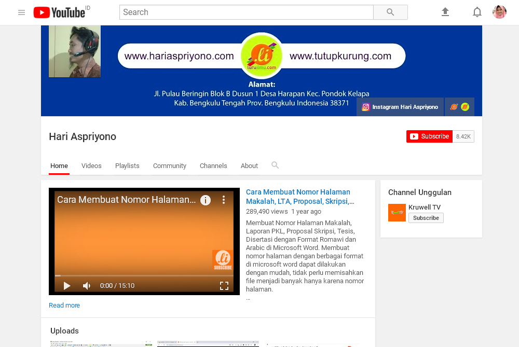Click Read more under the video
This screenshot has height=347, width=519.
pos(64,306)
